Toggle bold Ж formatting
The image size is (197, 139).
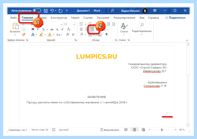[x=33, y=30]
